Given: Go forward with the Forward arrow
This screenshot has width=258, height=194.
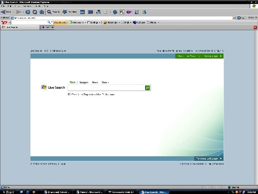Looking at the screenshot, I should [x=19, y=12].
